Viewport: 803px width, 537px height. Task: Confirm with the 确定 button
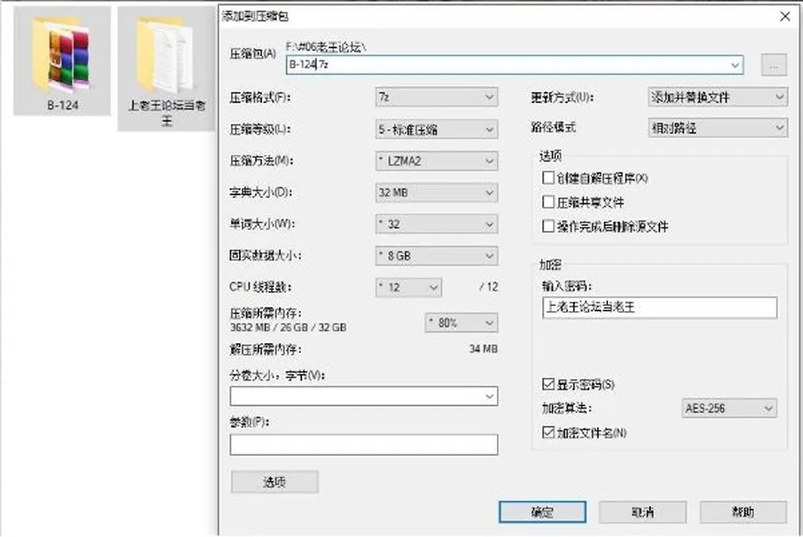(542, 512)
